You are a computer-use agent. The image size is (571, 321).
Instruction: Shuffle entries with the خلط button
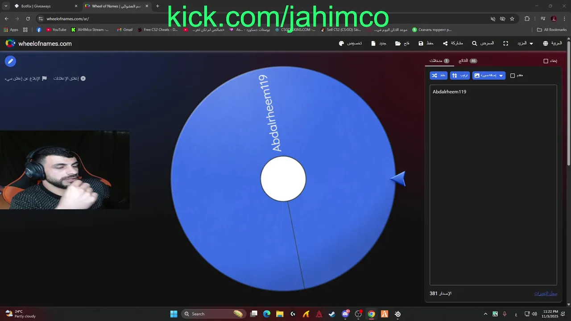tap(439, 76)
